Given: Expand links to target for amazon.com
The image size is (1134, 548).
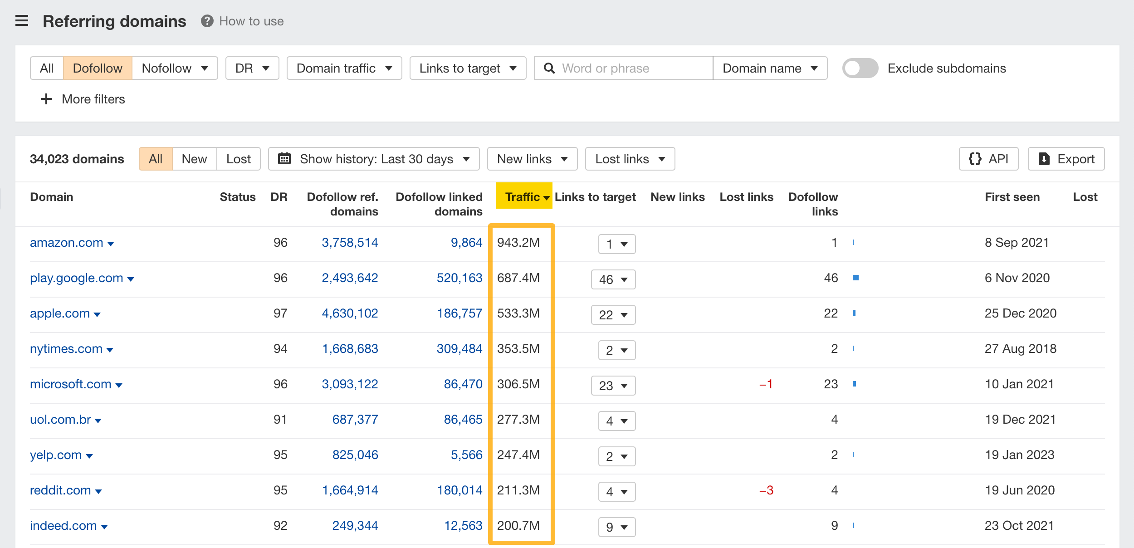Looking at the screenshot, I should pyautogui.click(x=617, y=244).
